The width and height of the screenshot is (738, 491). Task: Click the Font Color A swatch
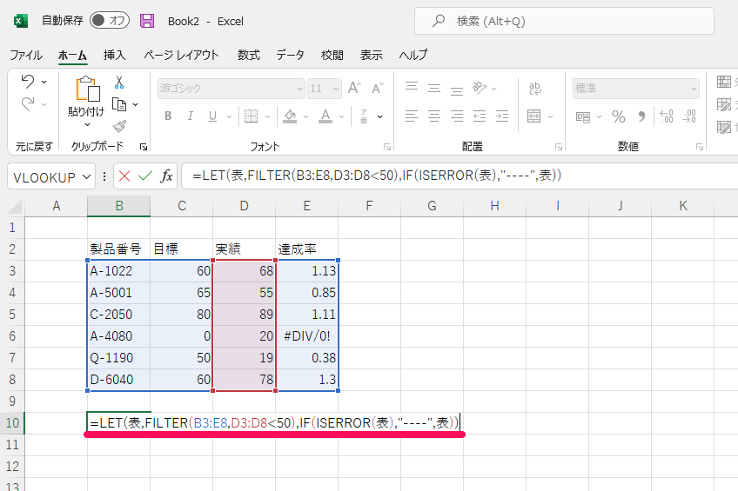pos(325,116)
